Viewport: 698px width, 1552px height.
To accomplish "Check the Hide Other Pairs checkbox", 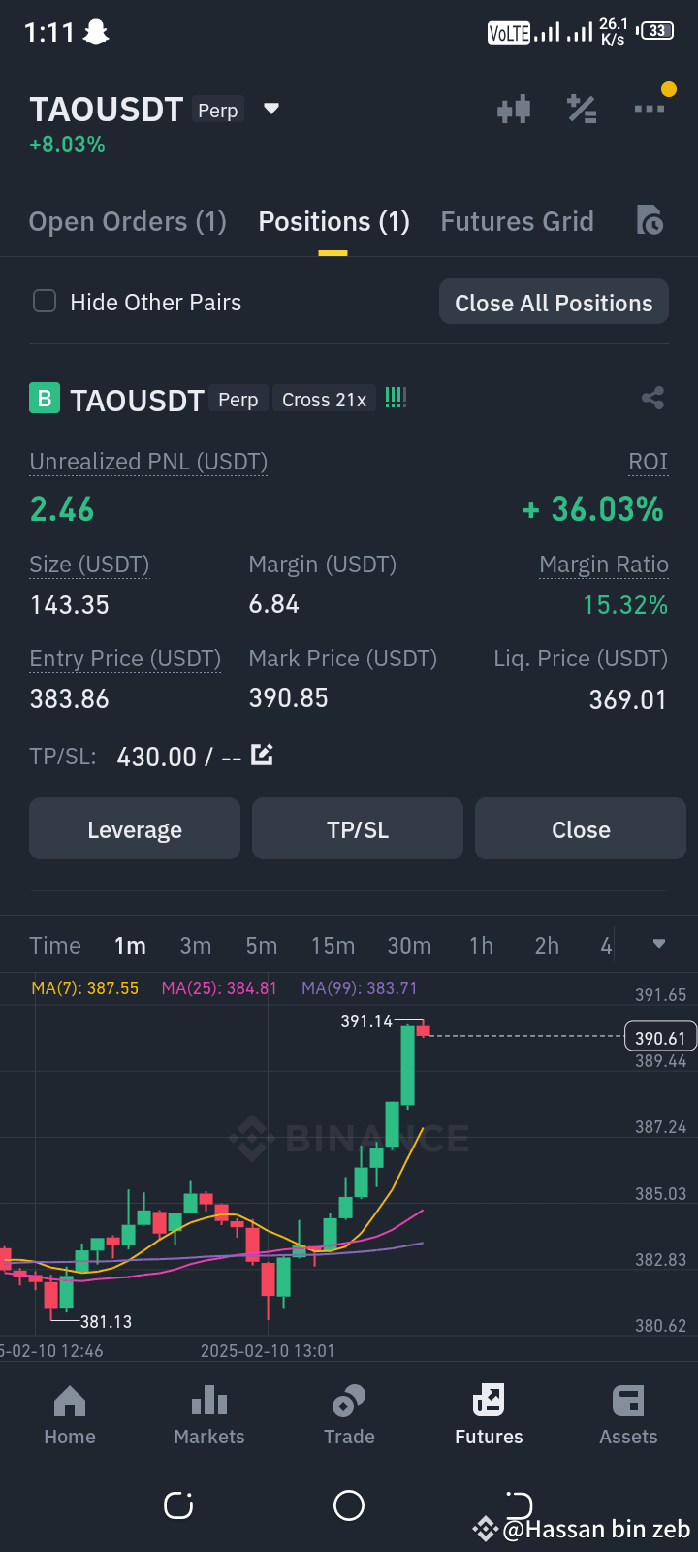I will click(45, 301).
